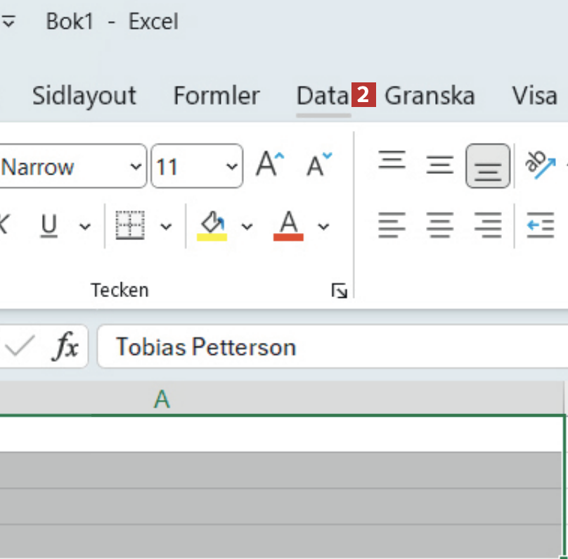Apply the borders icon to the cell
568x559 pixels.
[129, 226]
